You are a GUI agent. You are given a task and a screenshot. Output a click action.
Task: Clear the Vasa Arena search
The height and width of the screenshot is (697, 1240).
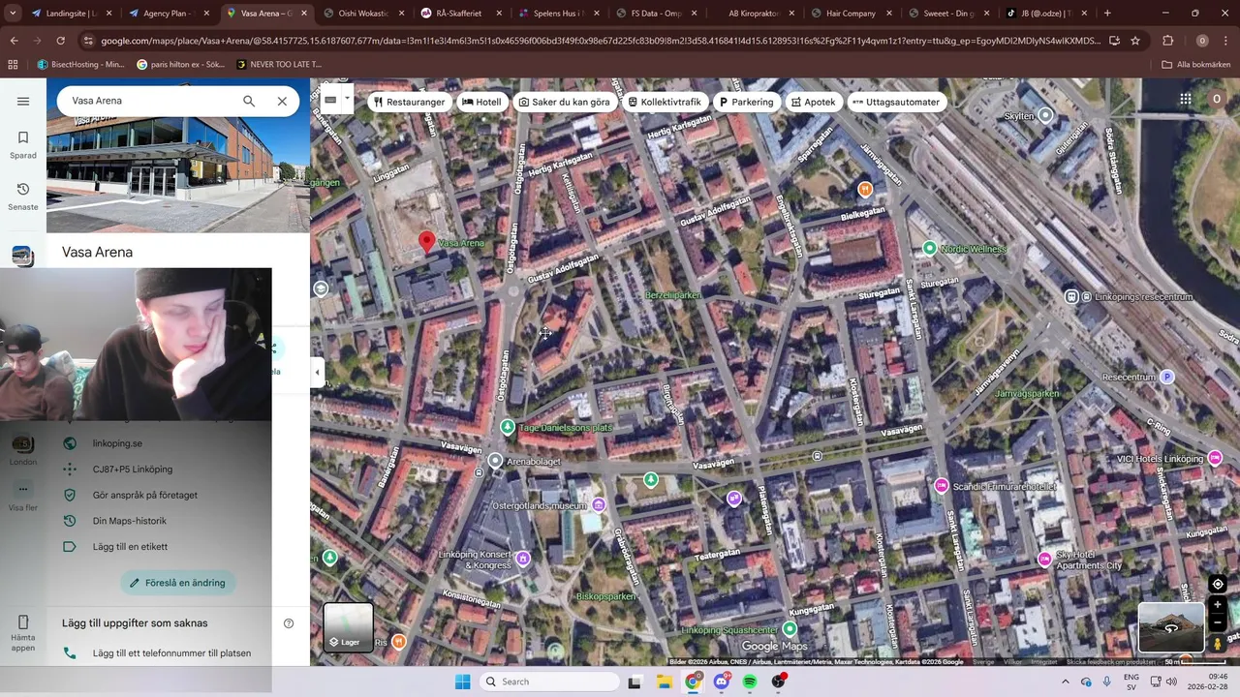click(282, 101)
